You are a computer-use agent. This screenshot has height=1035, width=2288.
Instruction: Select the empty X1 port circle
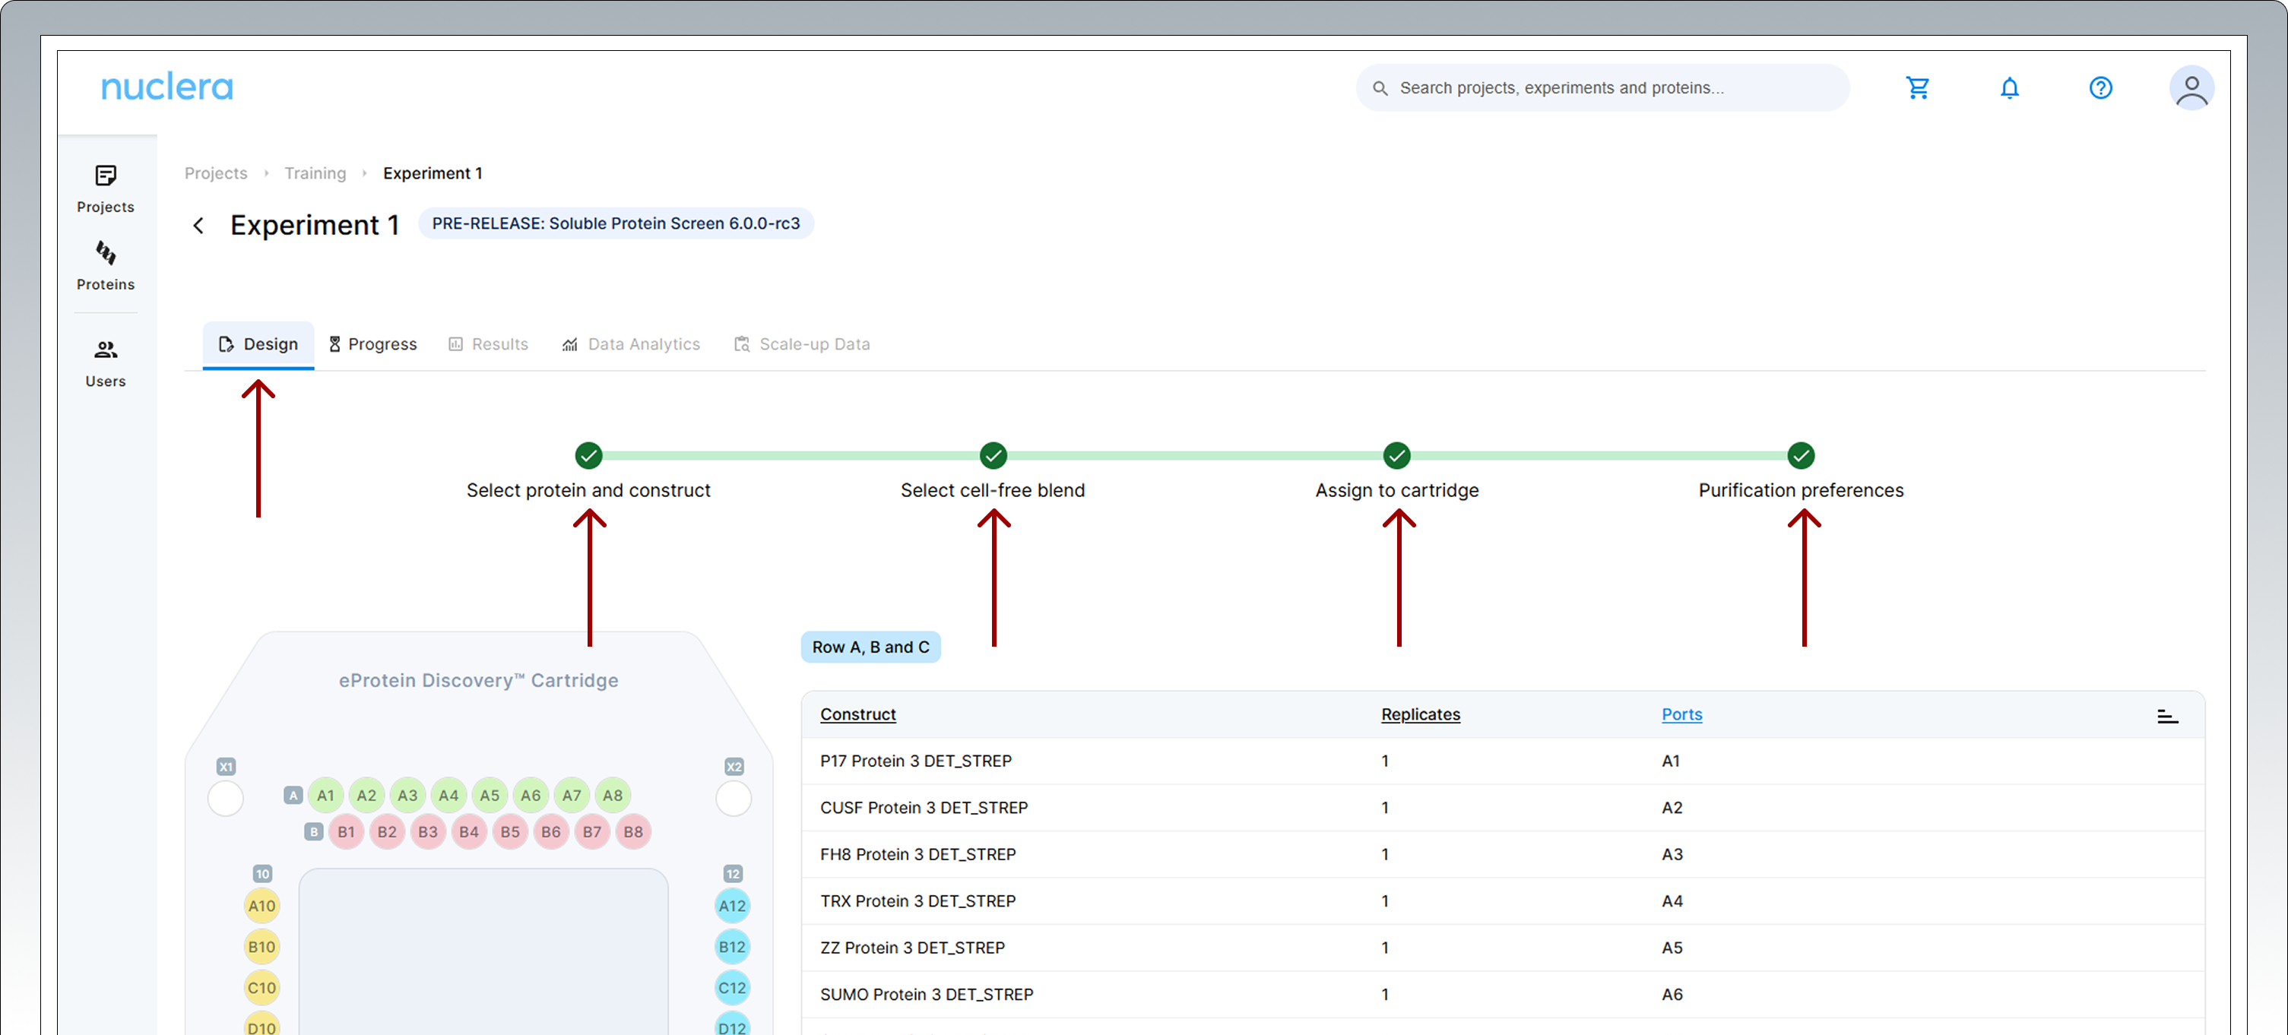click(226, 798)
